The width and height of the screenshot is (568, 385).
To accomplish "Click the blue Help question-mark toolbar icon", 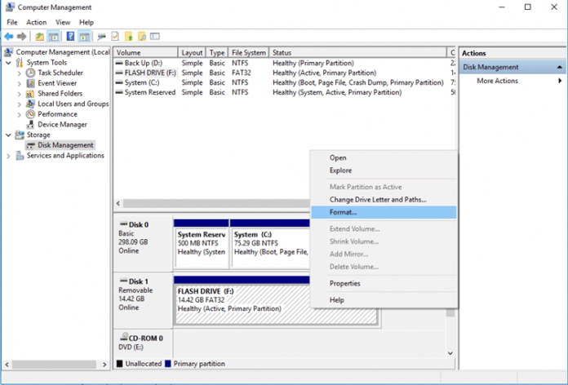I will 70,37.
